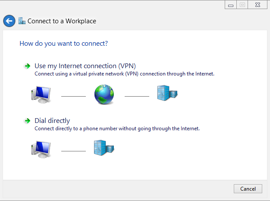Click the Connect to a Workplace title icon

coord(22,21)
